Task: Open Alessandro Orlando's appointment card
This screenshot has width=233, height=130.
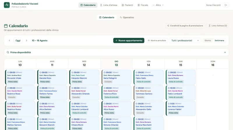Action: [x=84, y=93]
